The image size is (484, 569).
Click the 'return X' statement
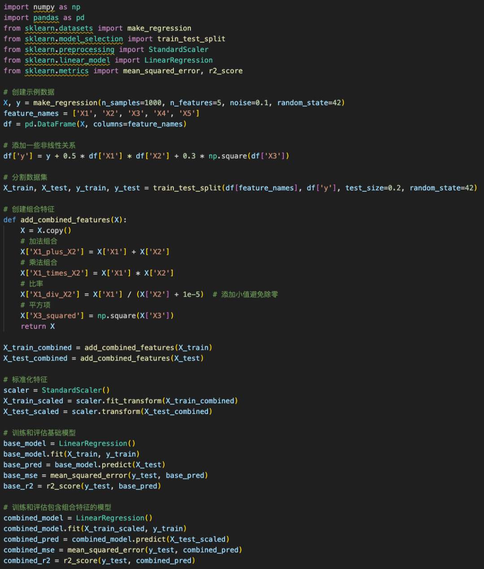point(38,327)
